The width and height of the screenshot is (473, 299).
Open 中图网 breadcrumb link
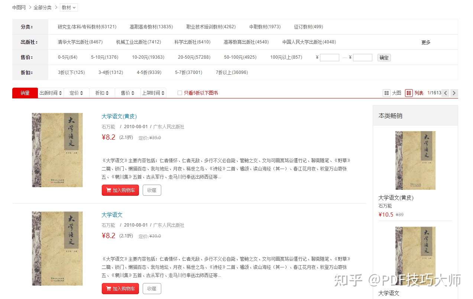tap(19, 7)
